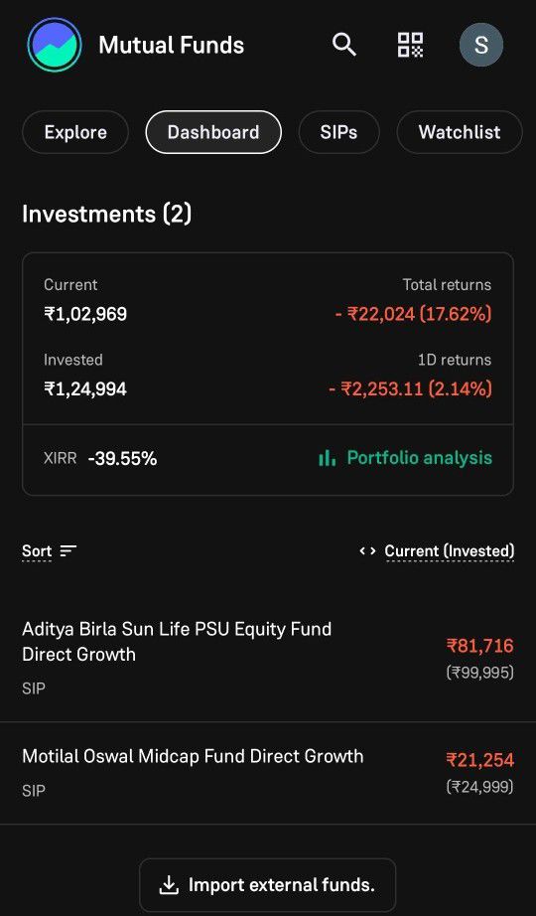Screen dimensions: 536x916
Task: Tap the ₹81,716 current value amount
Action: (x=480, y=646)
